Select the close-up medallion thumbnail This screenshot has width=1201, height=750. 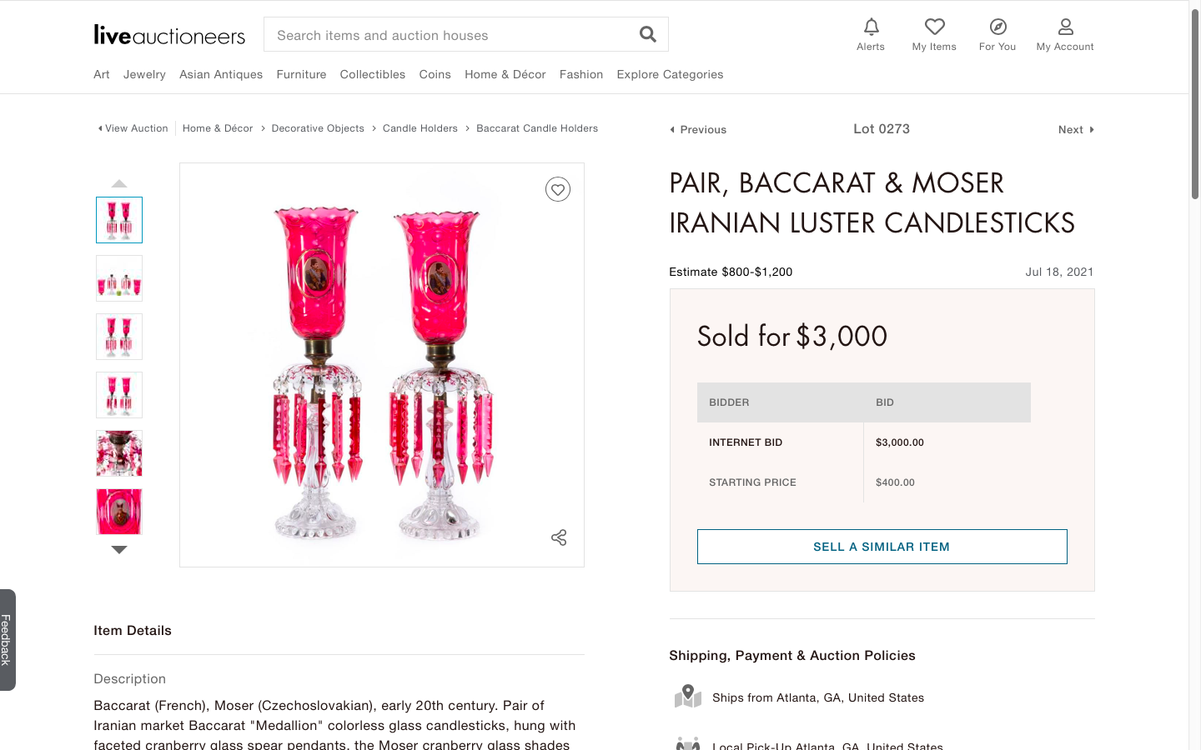click(119, 512)
